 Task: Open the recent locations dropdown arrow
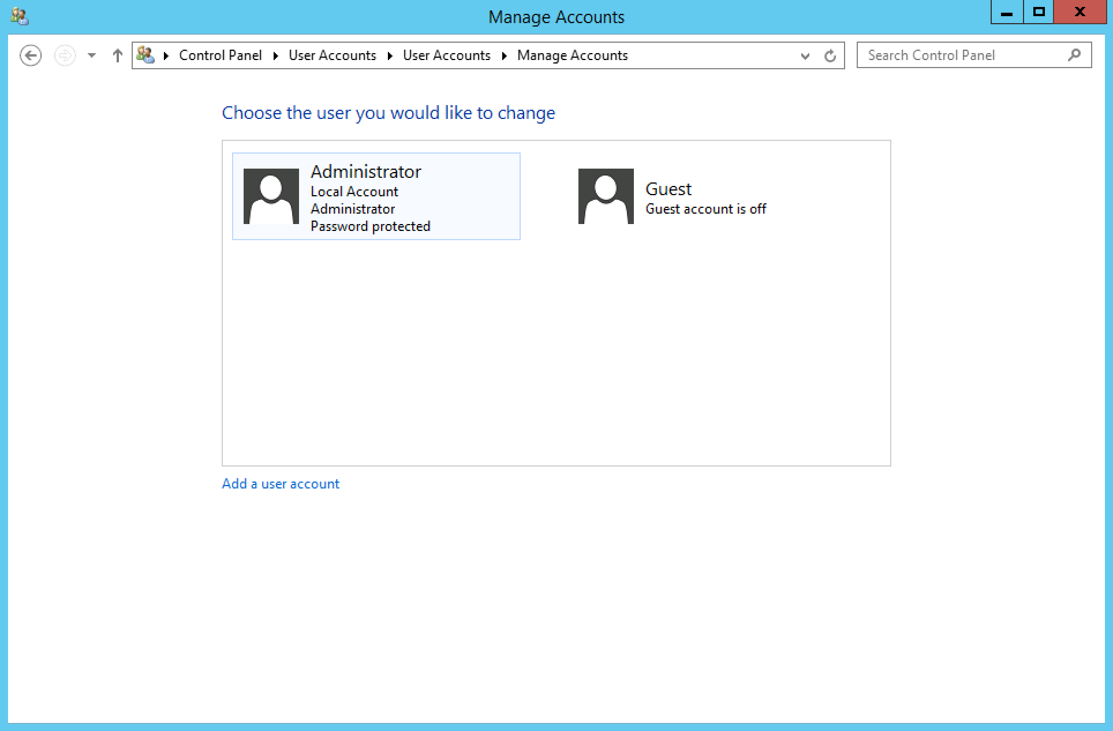pyautogui.click(x=92, y=55)
